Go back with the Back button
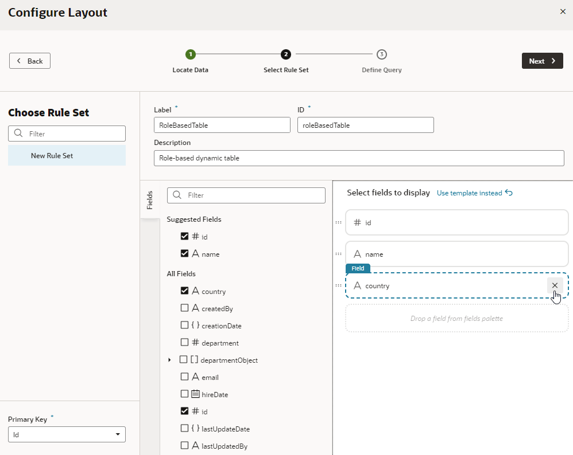The height and width of the screenshot is (455, 573). [x=30, y=61]
